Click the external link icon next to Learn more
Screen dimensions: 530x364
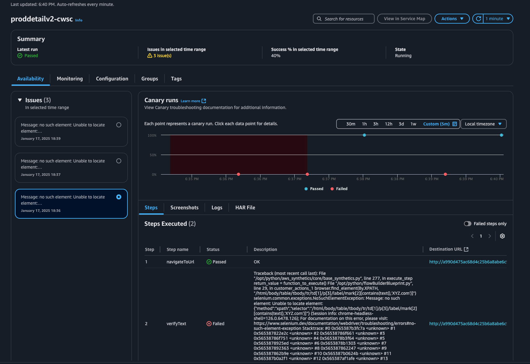204,101
